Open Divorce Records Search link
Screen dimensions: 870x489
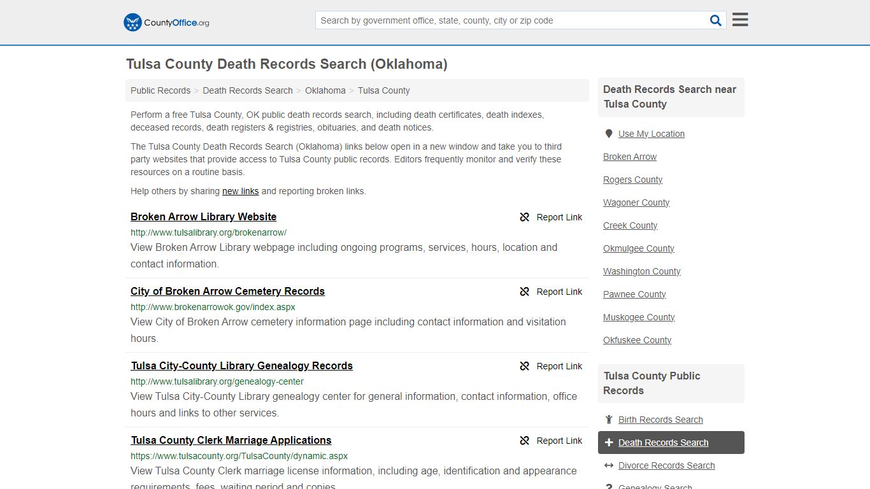coord(666,465)
